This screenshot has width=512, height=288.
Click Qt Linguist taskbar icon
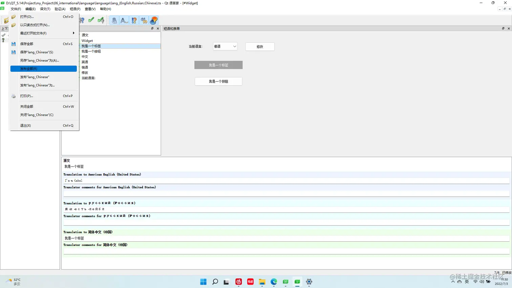point(297,282)
